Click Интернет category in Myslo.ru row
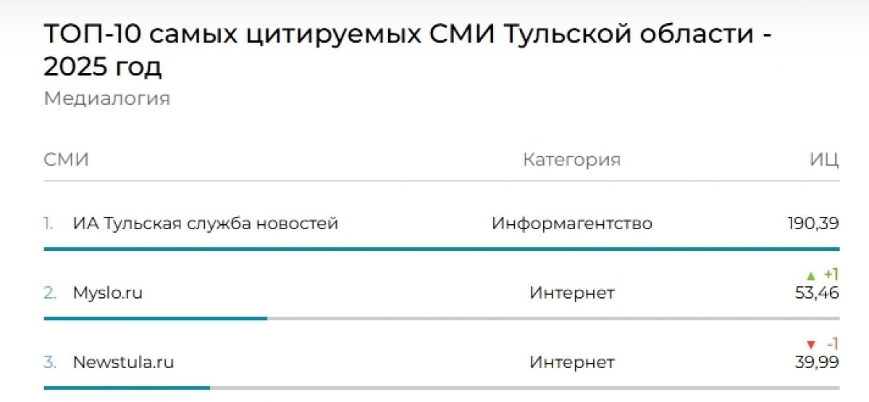The width and height of the screenshot is (869, 402). [571, 293]
